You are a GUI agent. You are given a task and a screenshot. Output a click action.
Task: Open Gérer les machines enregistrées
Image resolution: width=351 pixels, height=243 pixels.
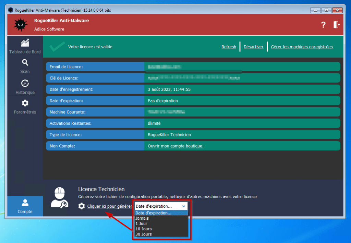coord(302,47)
